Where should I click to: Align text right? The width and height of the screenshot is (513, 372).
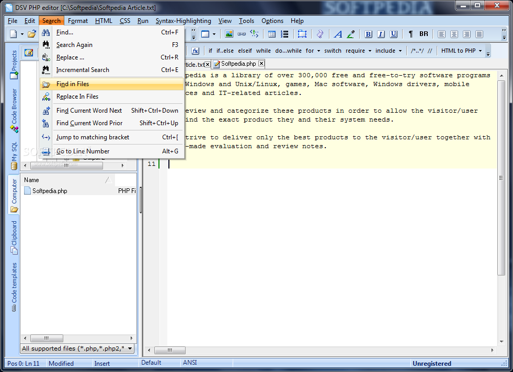click(x=467, y=34)
